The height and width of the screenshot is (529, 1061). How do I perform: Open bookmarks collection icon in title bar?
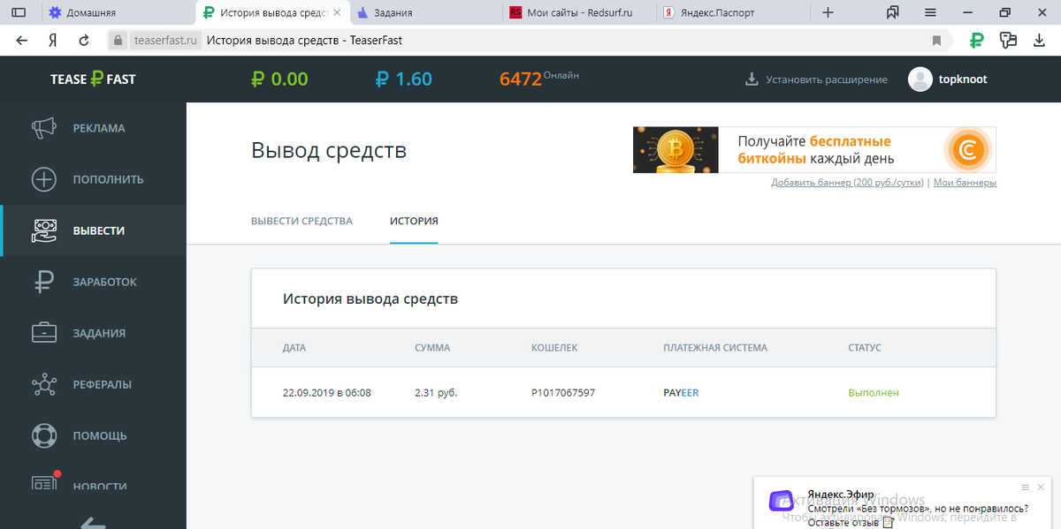[892, 12]
